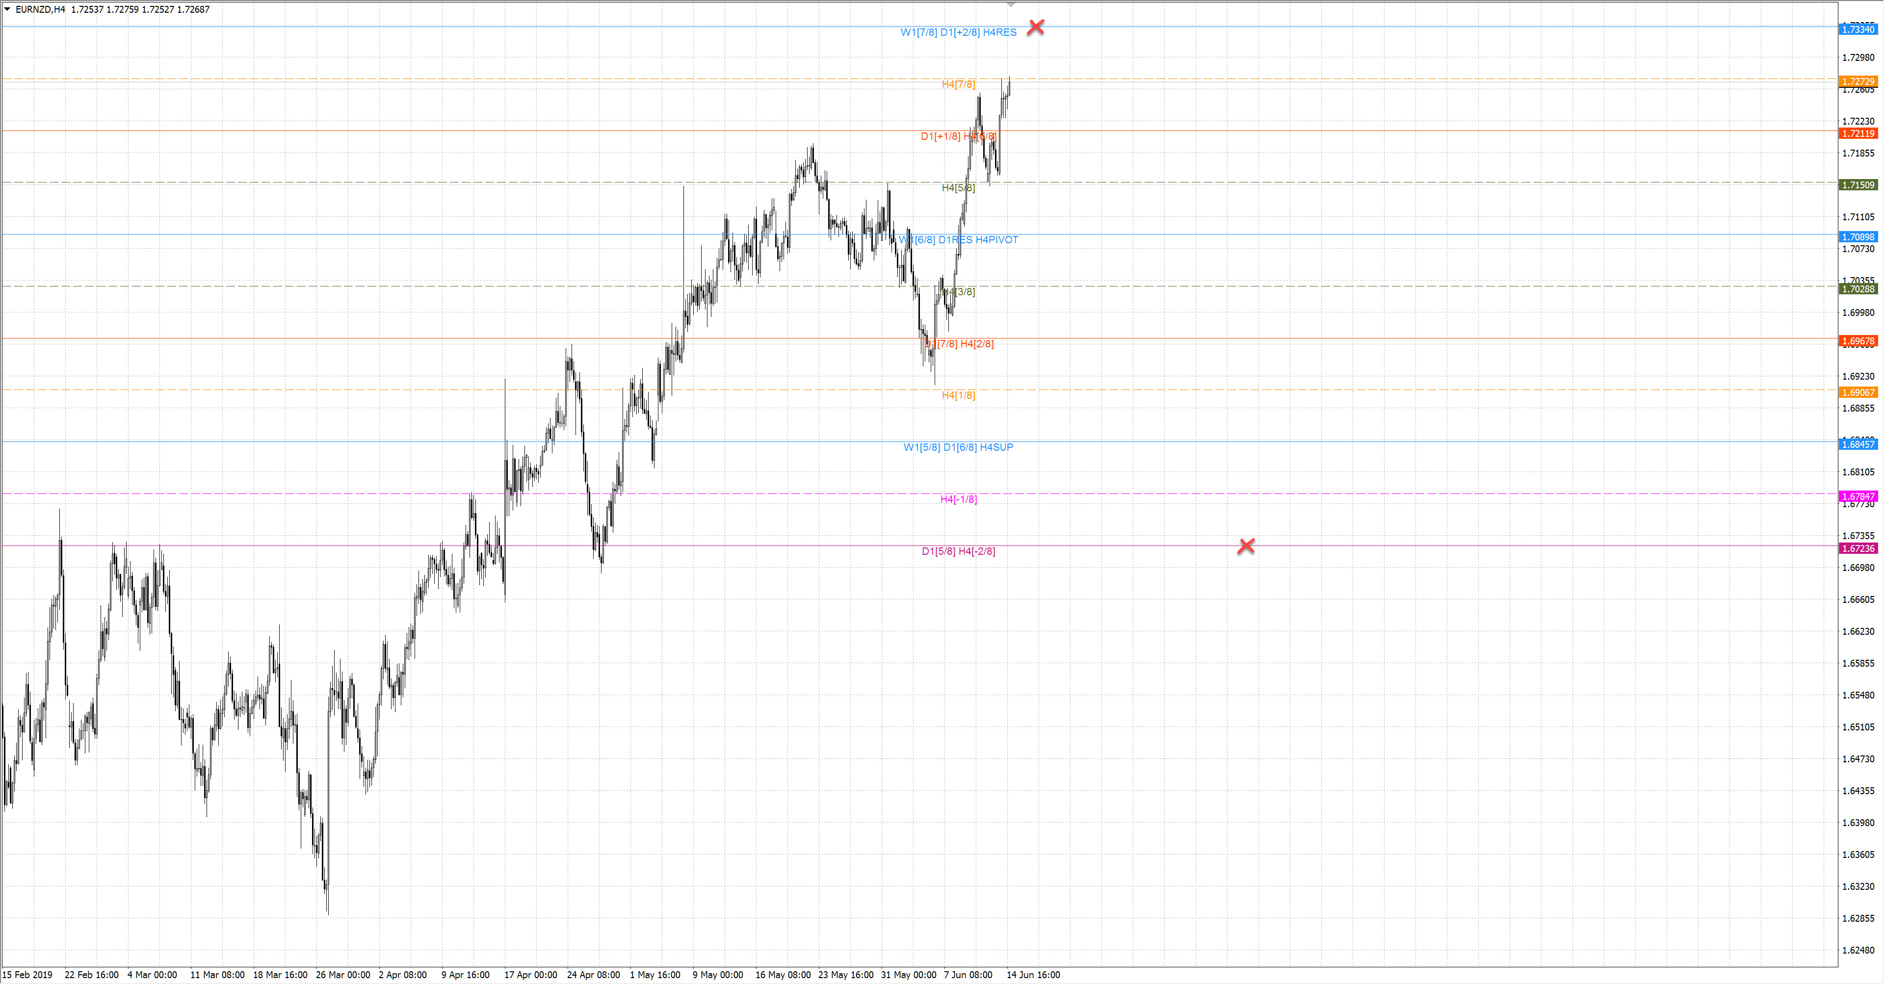
Task: Click the W1[6/8] D1RES H4PIVOT label
Action: tap(958, 240)
